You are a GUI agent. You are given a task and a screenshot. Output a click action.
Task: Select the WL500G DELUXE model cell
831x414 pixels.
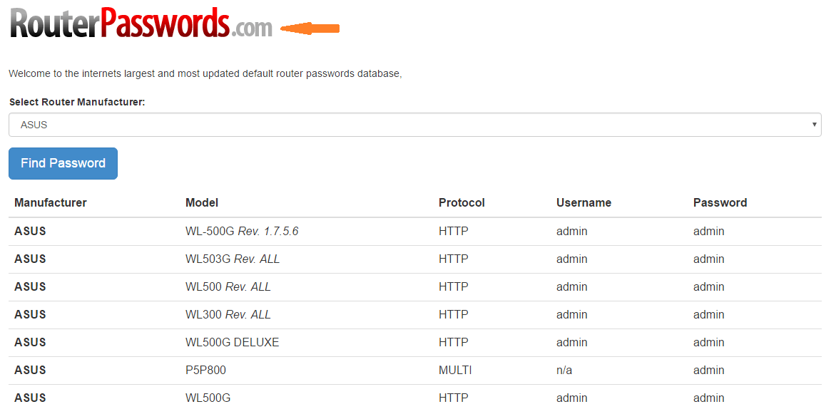point(232,342)
